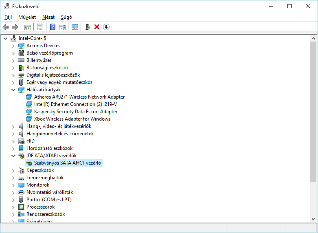Select the Intel-Core-I5 computer name

point(32,38)
